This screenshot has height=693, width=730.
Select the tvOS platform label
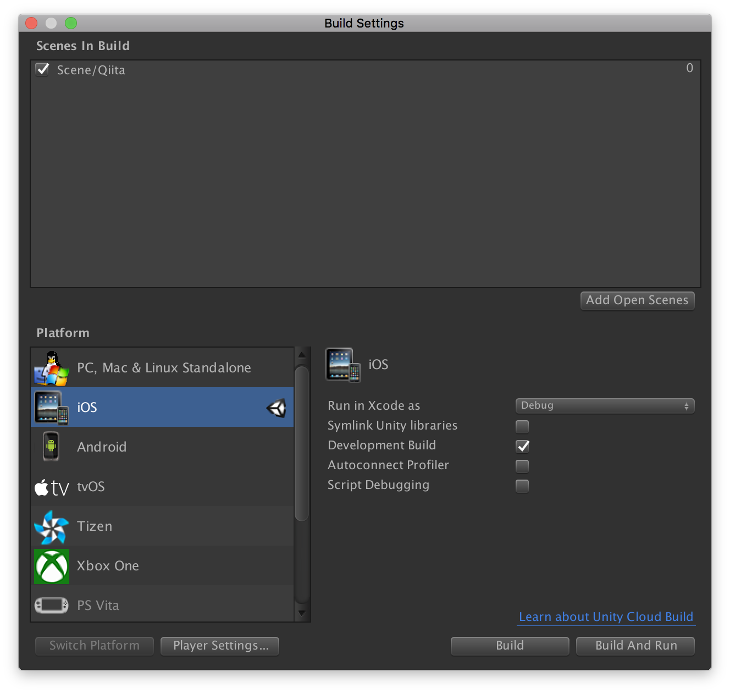pyautogui.click(x=91, y=487)
